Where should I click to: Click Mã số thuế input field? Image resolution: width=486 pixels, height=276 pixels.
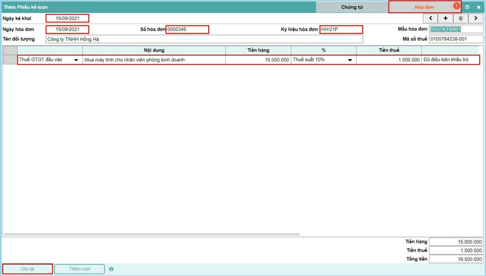click(x=456, y=39)
